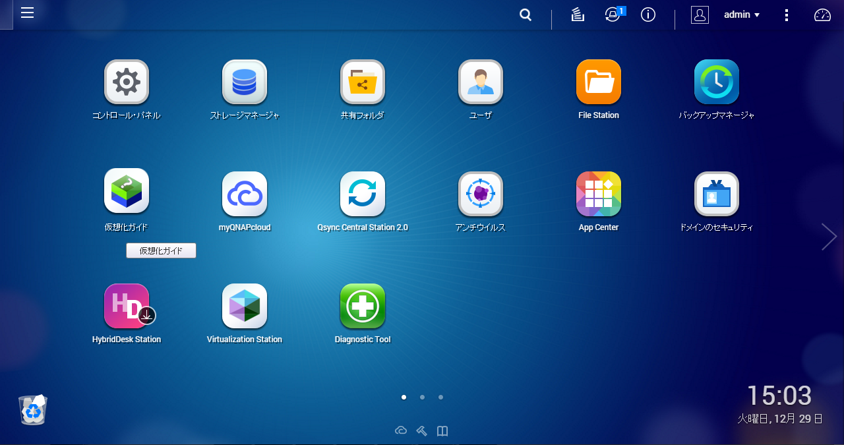Open the three-dot more options menu
Viewport: 844px width, 445px height.
(786, 15)
